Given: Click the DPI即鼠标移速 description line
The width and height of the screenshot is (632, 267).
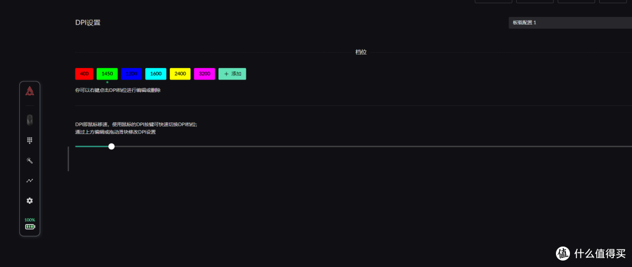Looking at the screenshot, I should pyautogui.click(x=136, y=125).
